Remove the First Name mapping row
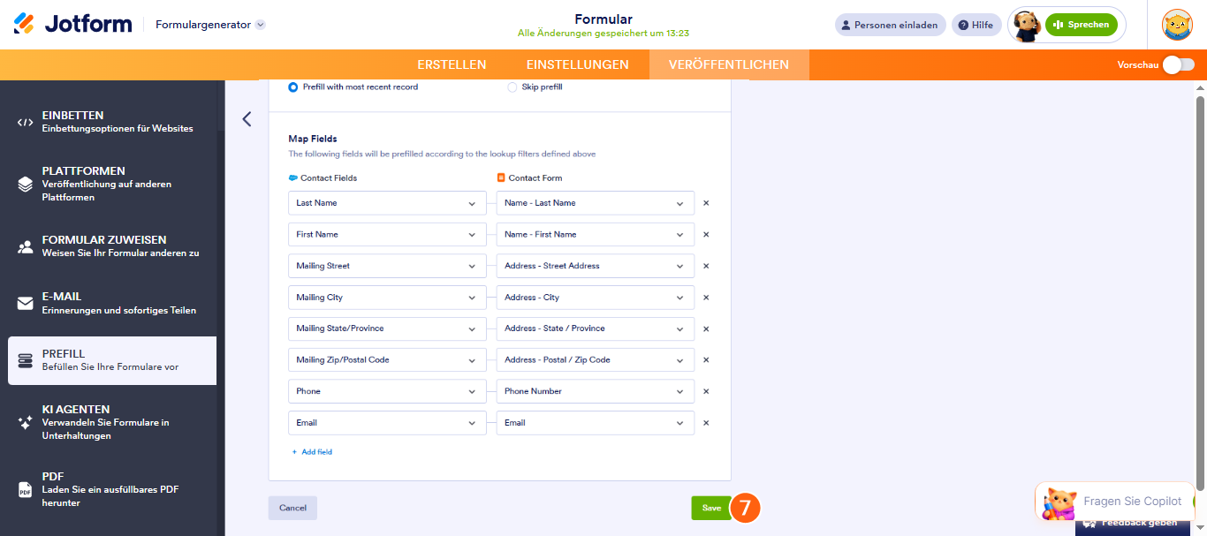Screen dimensions: 1207x536 pos(706,235)
